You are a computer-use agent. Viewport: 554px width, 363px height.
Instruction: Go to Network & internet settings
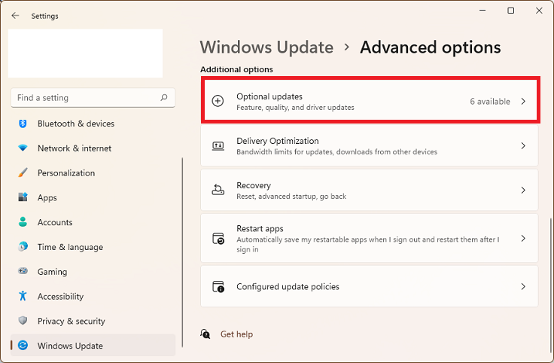(x=93, y=148)
